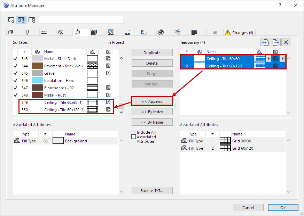The width and height of the screenshot is (304, 216).
Task: Toggle checkmark for Gravel row
Action: (16, 73)
